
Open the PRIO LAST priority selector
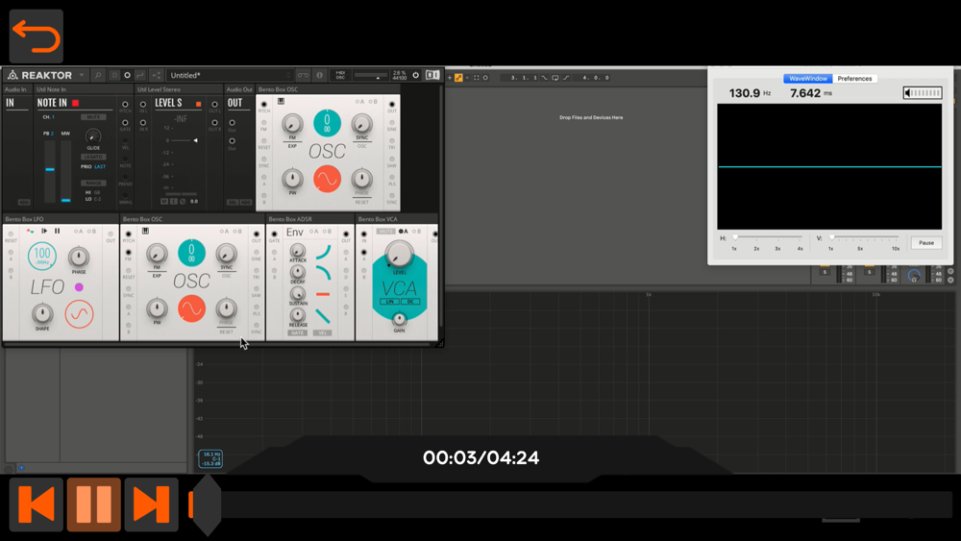(94, 166)
